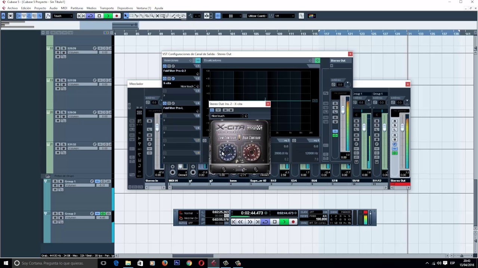Expand the Stereo Out channel selector arrow
Viewport: 478px width, 268px height.
(x=332, y=66)
